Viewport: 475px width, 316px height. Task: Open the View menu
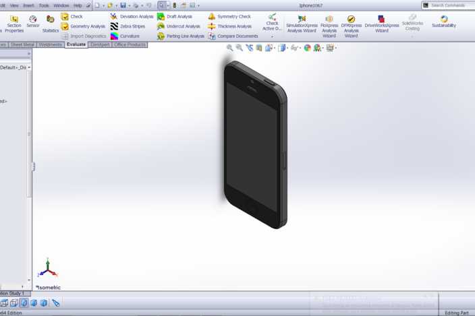click(x=14, y=5)
